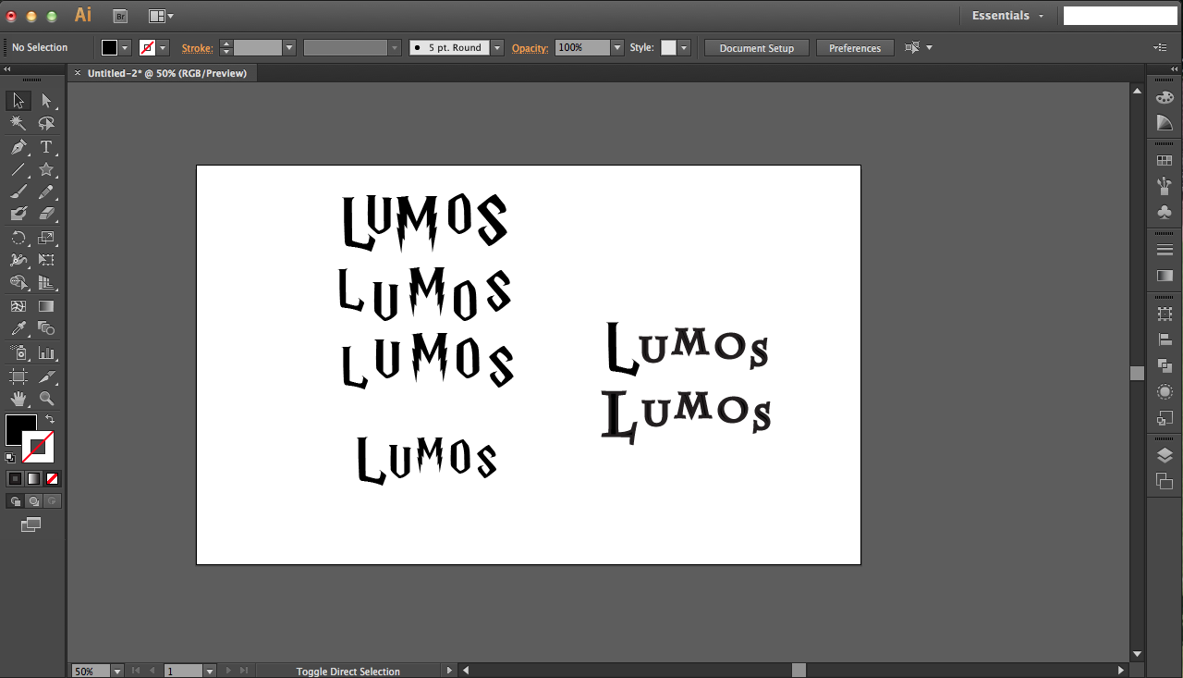
Task: Open the 5 pt. Round brush definition dropdown
Action: point(497,47)
